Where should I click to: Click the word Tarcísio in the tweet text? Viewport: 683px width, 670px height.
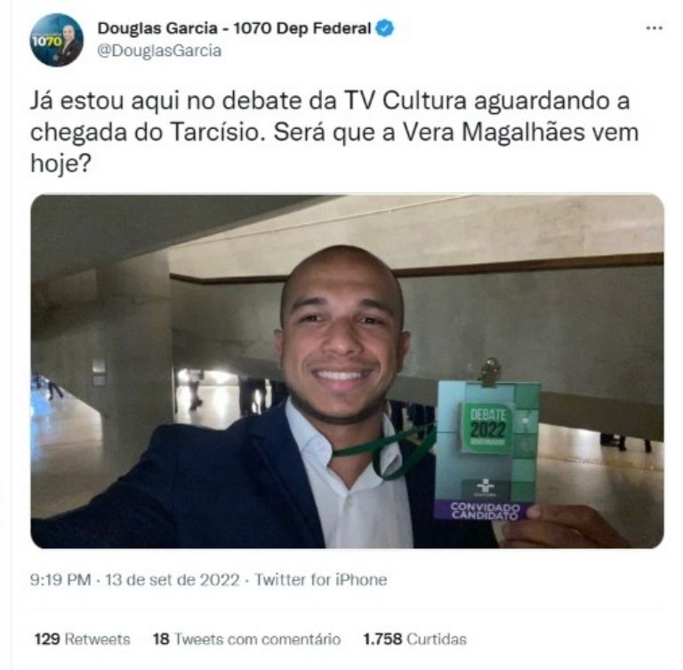(214, 132)
